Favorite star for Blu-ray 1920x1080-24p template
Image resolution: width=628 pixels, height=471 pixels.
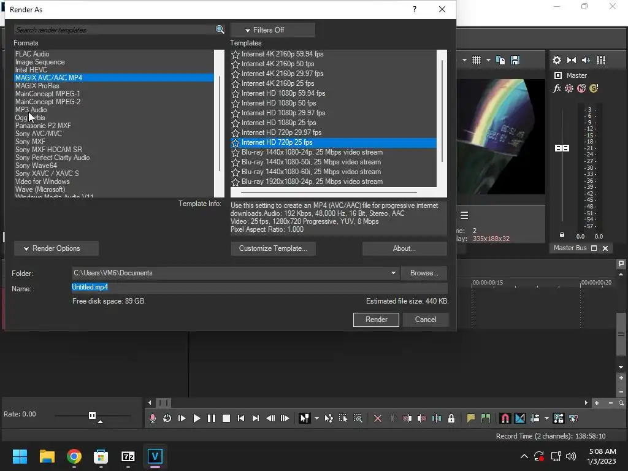235,182
